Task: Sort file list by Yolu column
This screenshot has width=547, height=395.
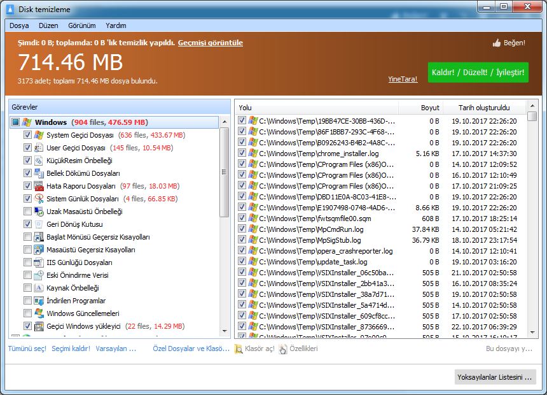Action: [317, 108]
